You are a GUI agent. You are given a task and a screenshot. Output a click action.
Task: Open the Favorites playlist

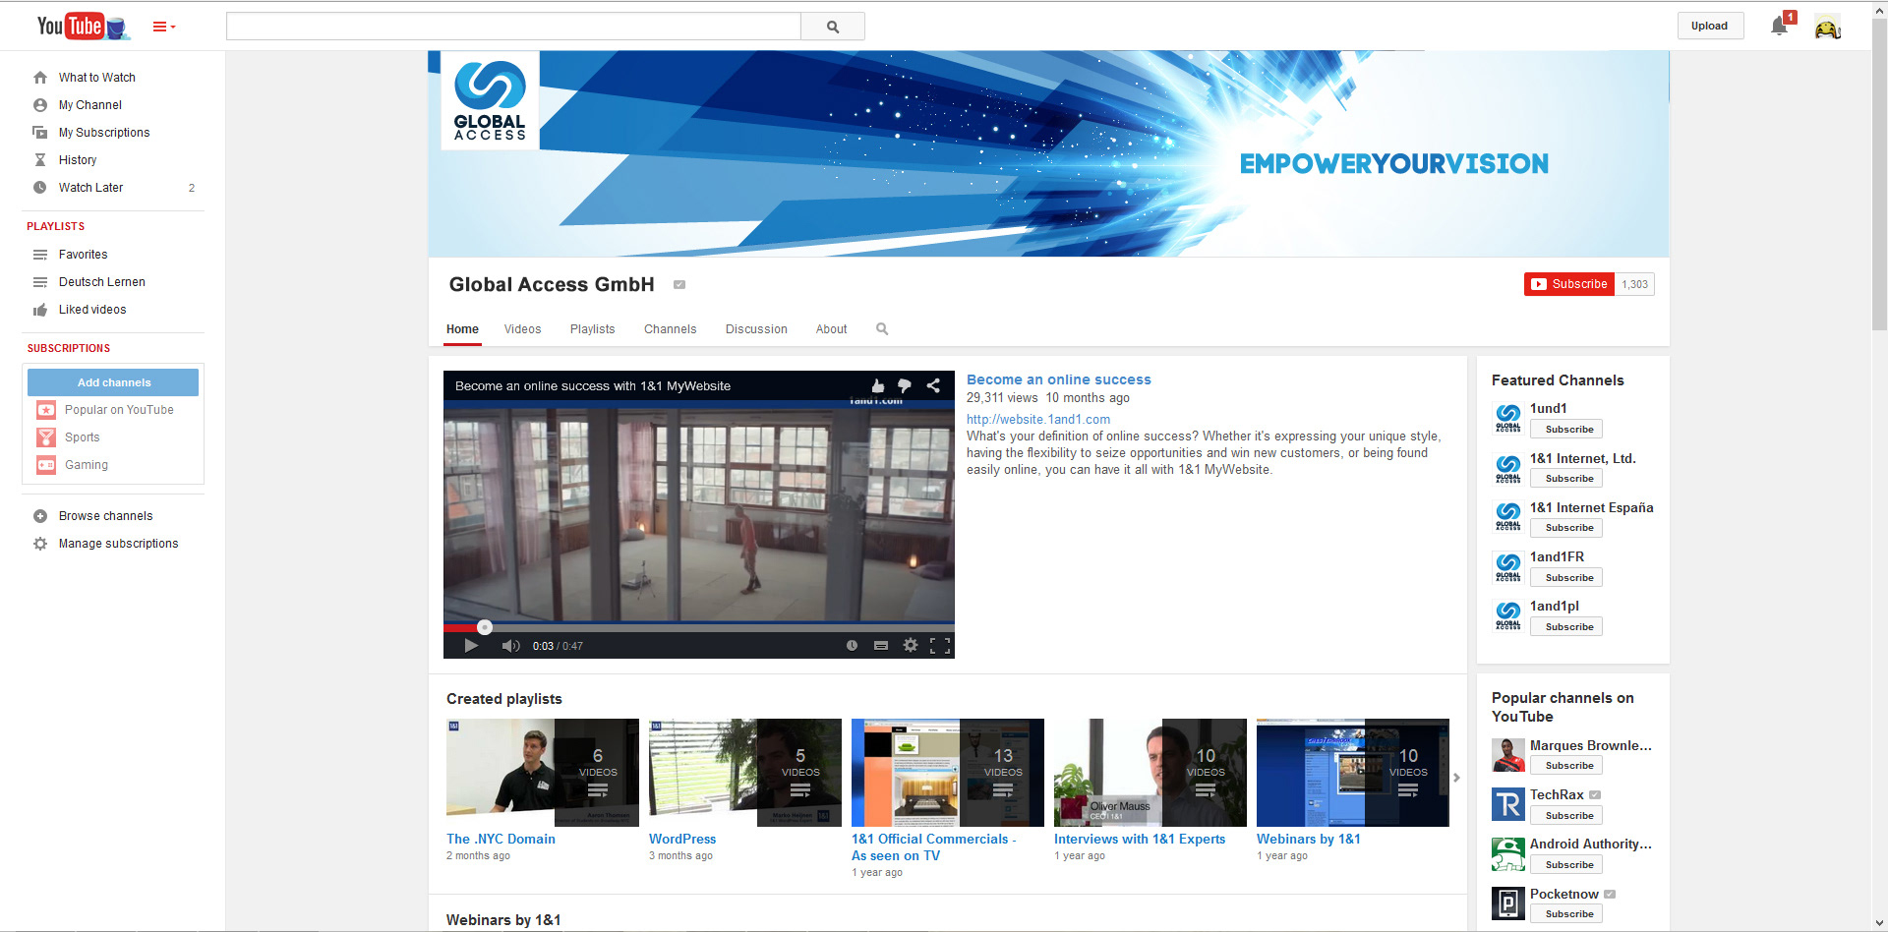pos(83,255)
